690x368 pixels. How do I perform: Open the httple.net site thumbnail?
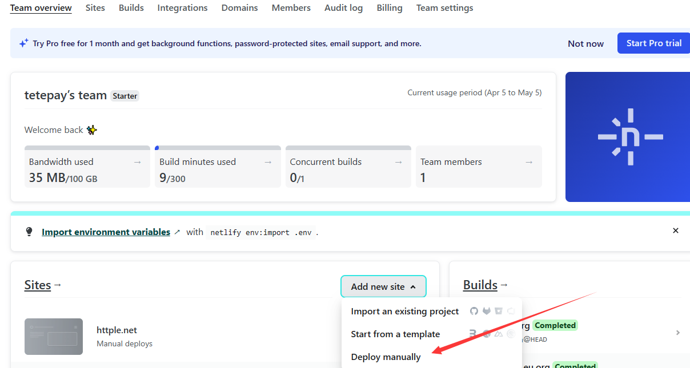pyautogui.click(x=54, y=337)
